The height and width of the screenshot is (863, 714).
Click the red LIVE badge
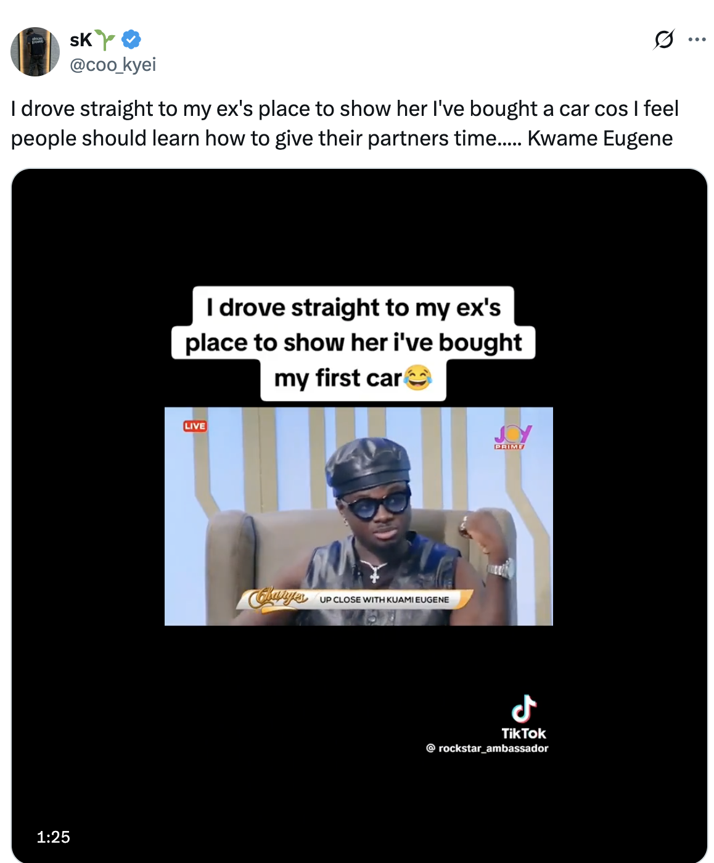coord(195,426)
